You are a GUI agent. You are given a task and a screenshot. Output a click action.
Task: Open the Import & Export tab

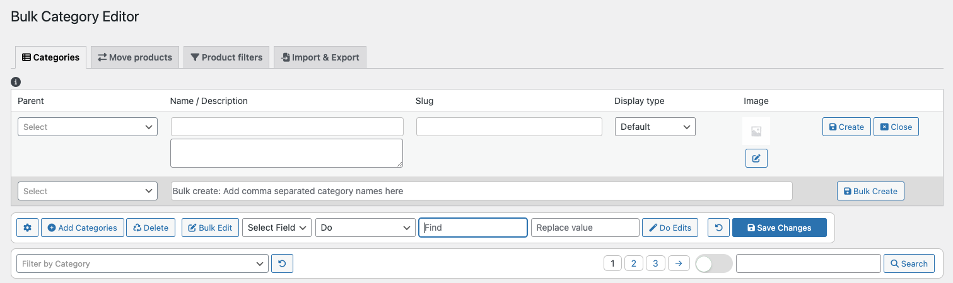(320, 57)
